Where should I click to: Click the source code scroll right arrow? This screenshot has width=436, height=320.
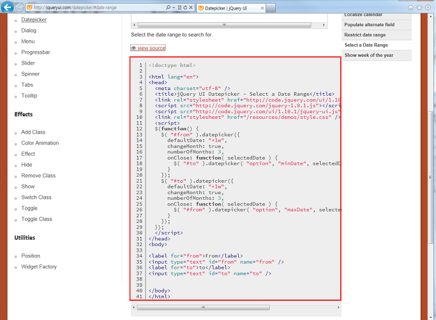(338, 307)
